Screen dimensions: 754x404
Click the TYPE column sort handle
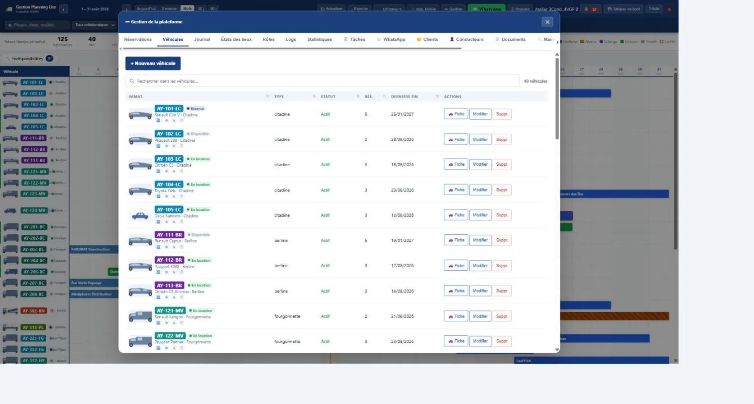click(x=314, y=97)
